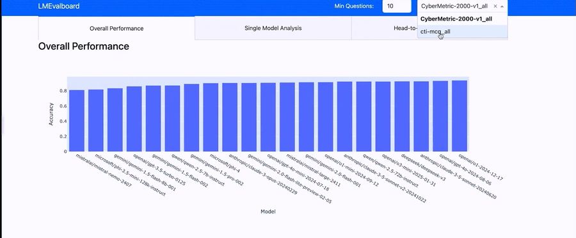Click the gpt-3.5-turbo-0125 bar
The width and height of the screenshot is (576, 238).
[x=134, y=118]
